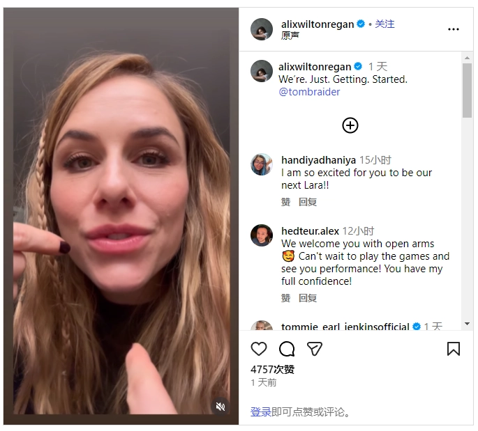
Task: Open comments with speech bubble icon
Action: (x=287, y=349)
